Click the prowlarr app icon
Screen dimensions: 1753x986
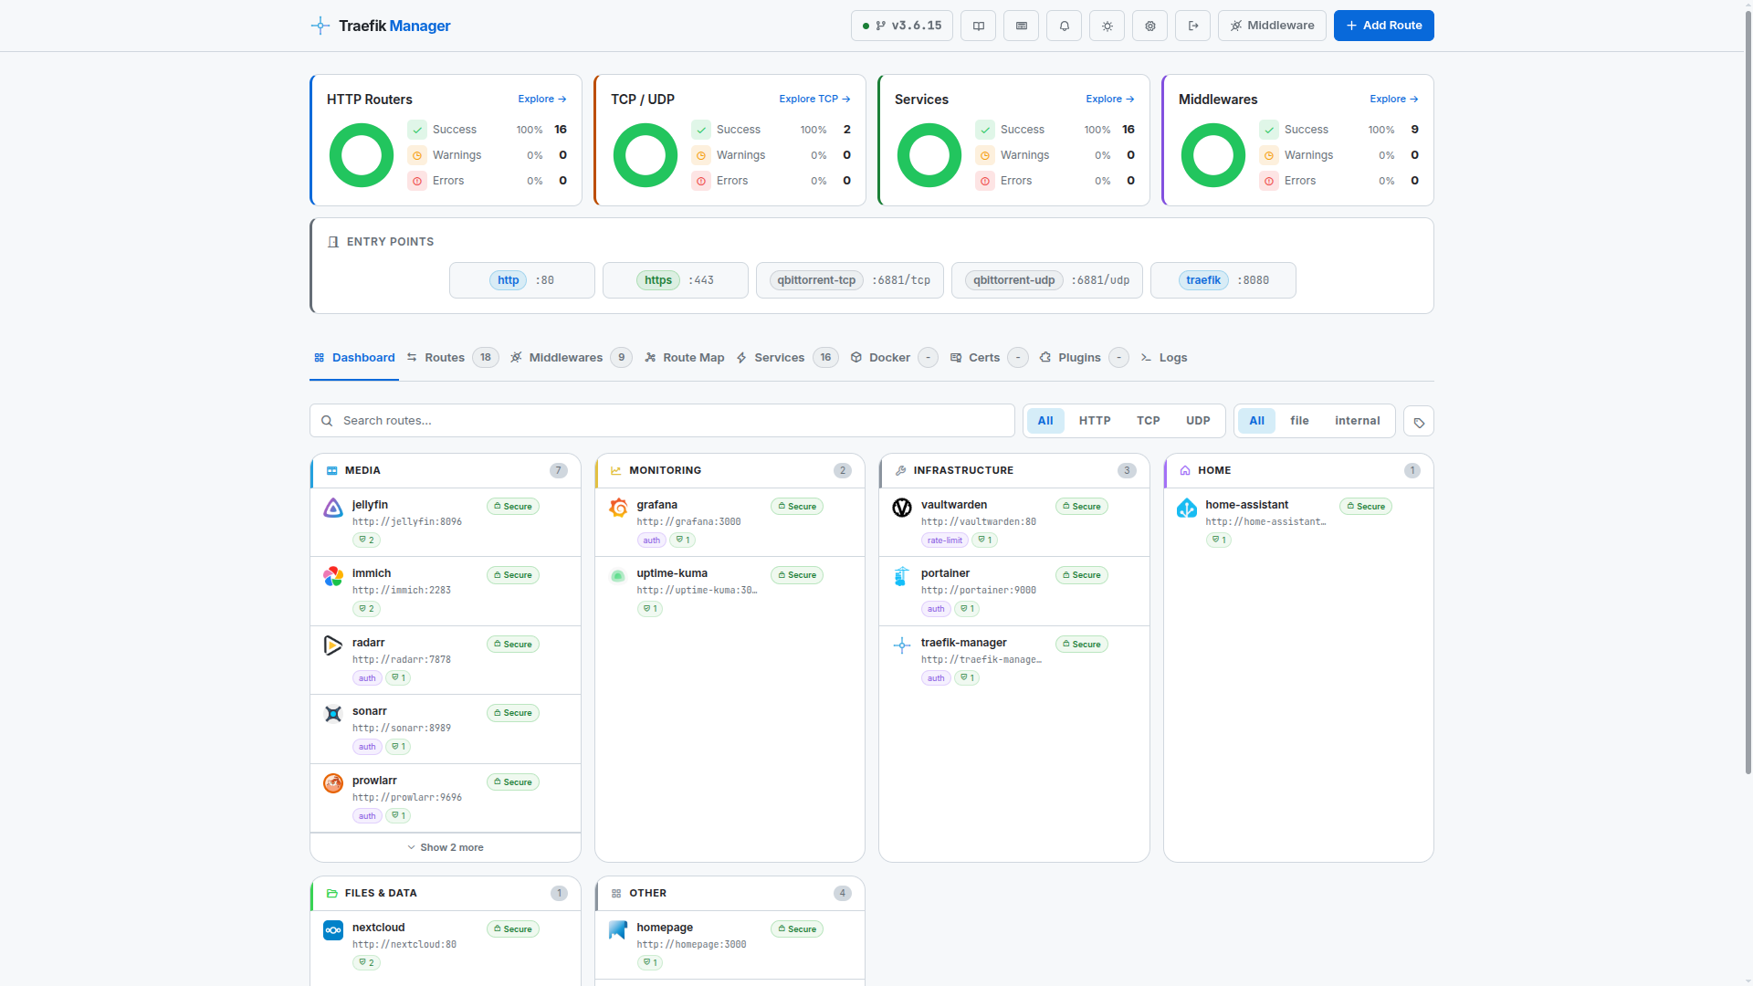pyautogui.click(x=333, y=783)
